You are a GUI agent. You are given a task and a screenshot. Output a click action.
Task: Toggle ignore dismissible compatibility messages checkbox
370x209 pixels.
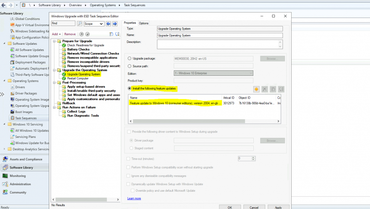[128, 176]
